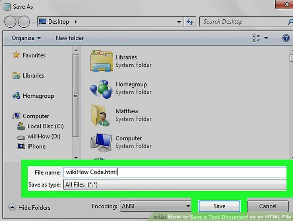Image resolution: width=293 pixels, height=221 pixels.
Task: Open the Save as type combo box
Action: 175,184
